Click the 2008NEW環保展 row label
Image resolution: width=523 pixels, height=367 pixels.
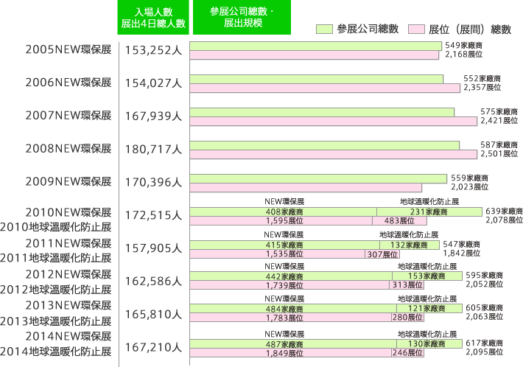(x=69, y=148)
